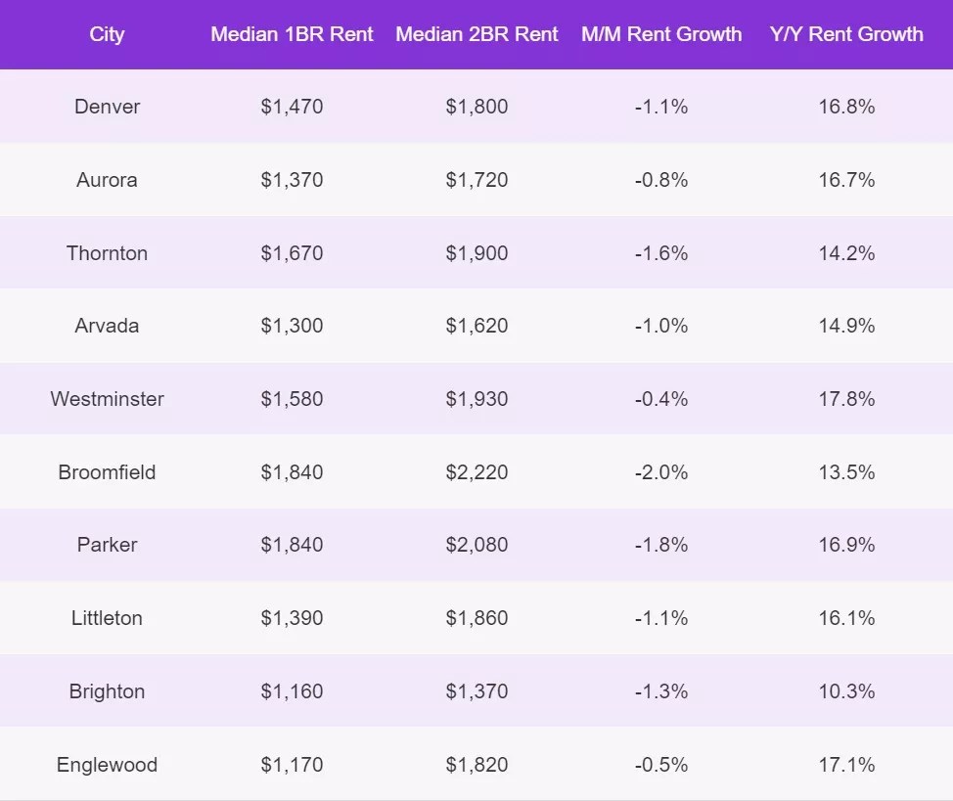
Task: Click the Westminster city cell
Action: [107, 399]
